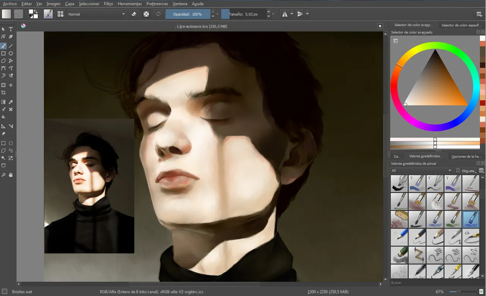Select the Zoom tool
Screen dimensions: 486x296
click(x=3, y=175)
